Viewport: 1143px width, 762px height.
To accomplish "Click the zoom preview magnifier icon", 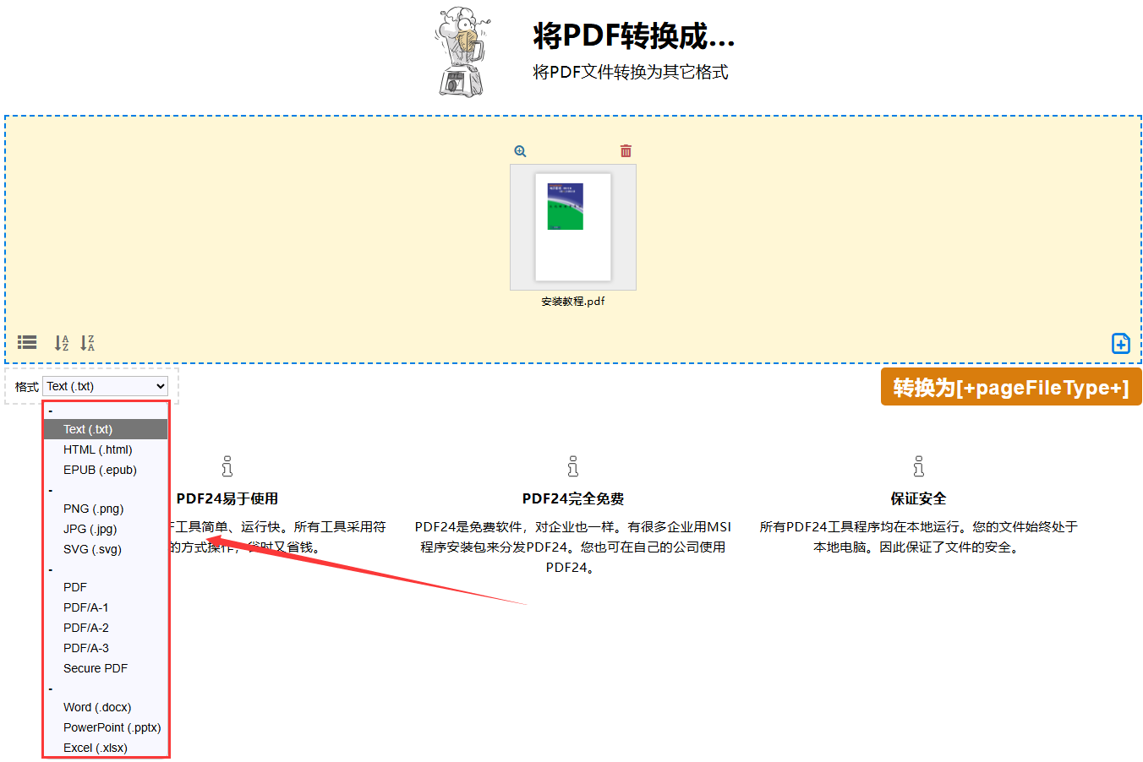I will 520,151.
